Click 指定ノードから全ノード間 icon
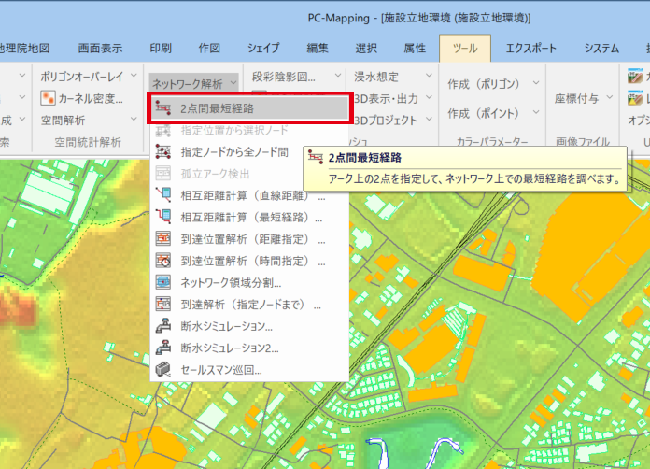Image resolution: width=650 pixels, height=469 pixels. tap(163, 152)
